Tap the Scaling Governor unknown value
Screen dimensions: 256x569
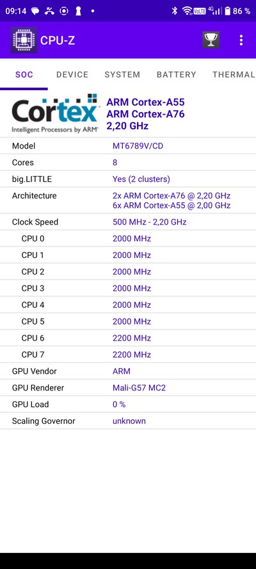click(x=129, y=421)
